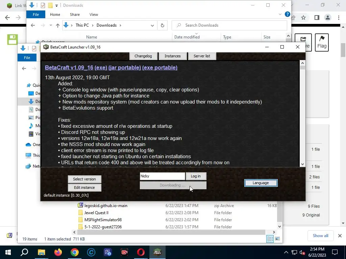Sort by the Date modified column header
This screenshot has width=346, height=259.
pos(187,37)
